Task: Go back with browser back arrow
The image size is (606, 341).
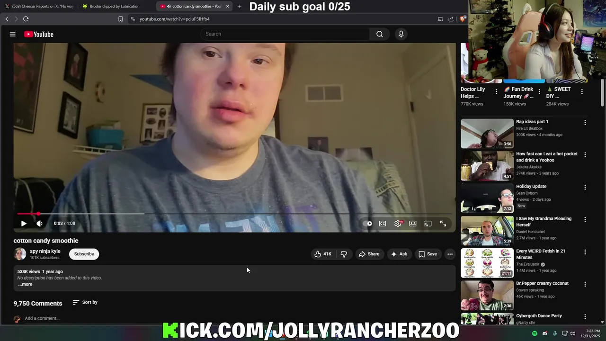Action: point(7,19)
